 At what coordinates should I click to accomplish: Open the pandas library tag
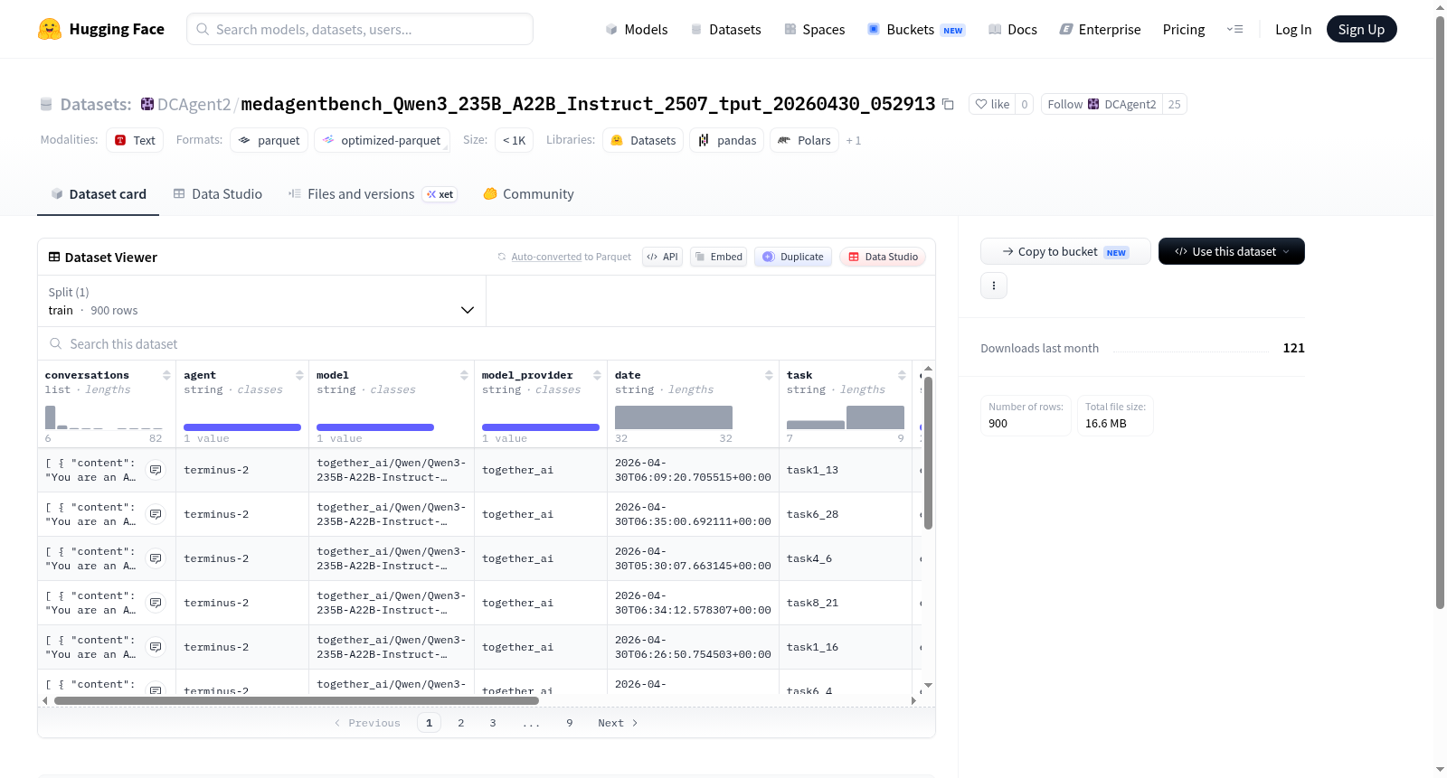[x=727, y=140]
